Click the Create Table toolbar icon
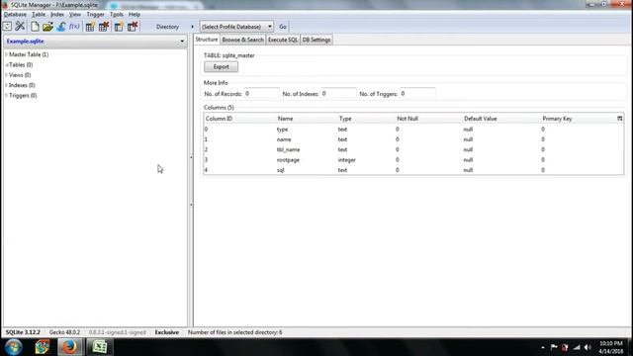This screenshot has width=633, height=356. [90, 27]
